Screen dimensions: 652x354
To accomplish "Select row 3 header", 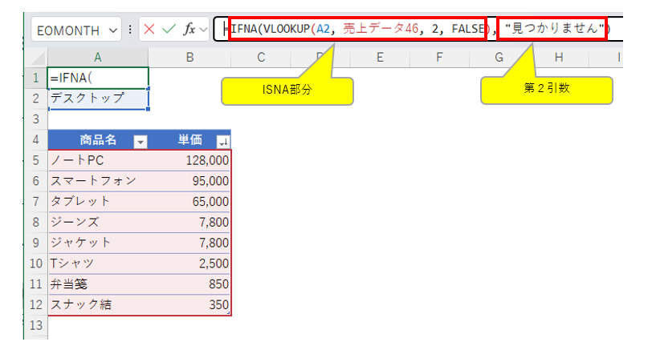I will tap(35, 119).
